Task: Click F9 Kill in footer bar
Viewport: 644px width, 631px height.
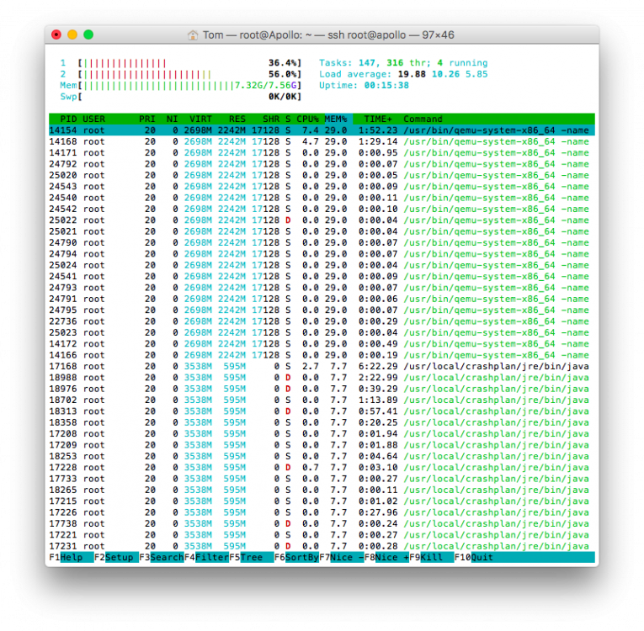Action: point(431,557)
